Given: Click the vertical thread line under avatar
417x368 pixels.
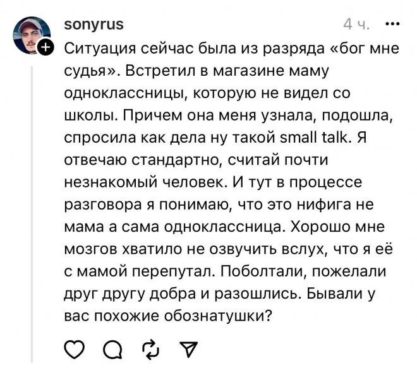Looking at the screenshot, I should click(30, 189).
